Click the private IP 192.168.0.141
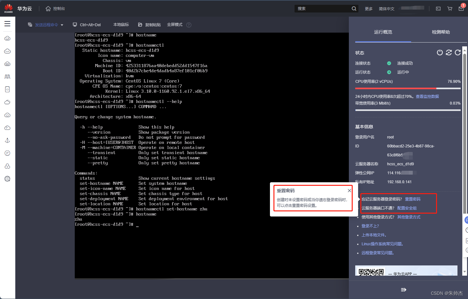Viewport: 468px width, 299px height. 399,182
